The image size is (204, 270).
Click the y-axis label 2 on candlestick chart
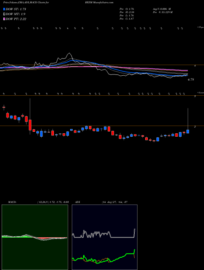[195, 126]
